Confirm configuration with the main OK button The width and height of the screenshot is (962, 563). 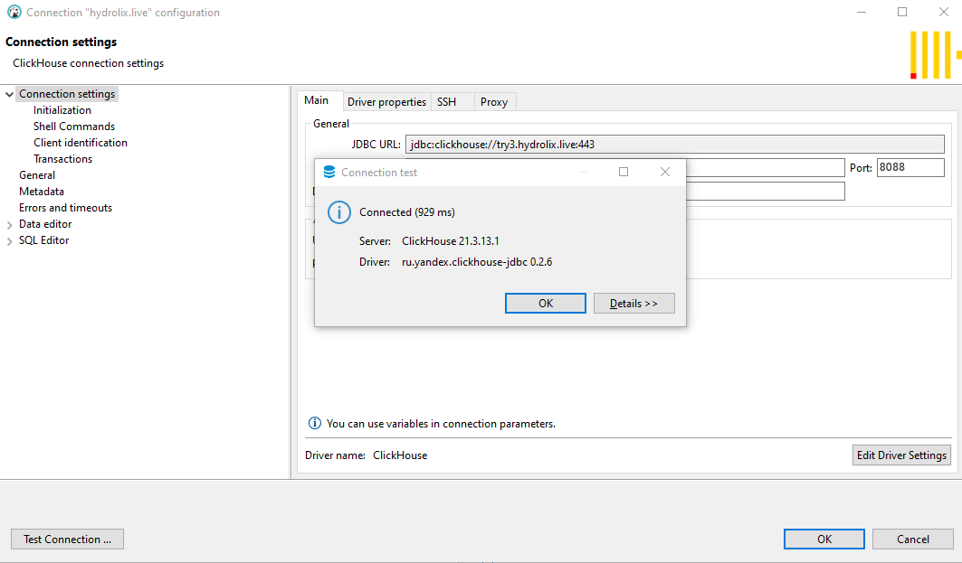(824, 540)
